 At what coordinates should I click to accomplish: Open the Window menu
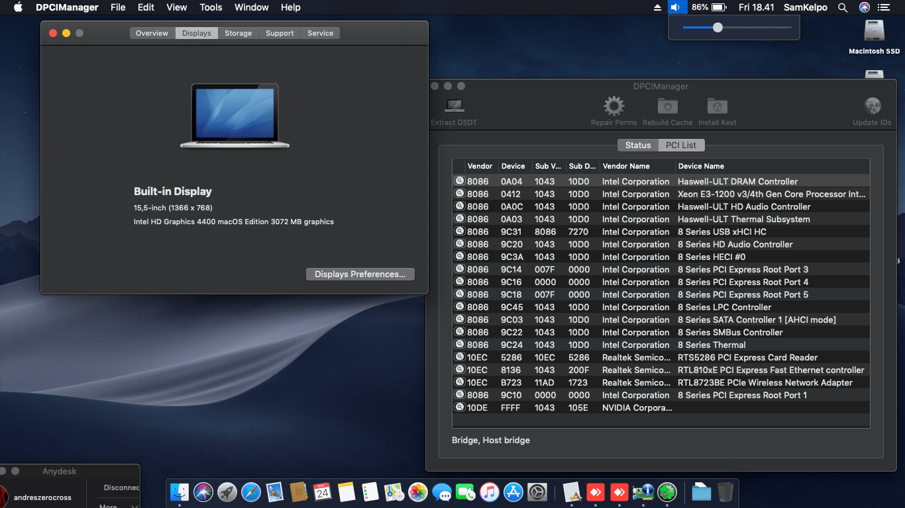coord(252,7)
